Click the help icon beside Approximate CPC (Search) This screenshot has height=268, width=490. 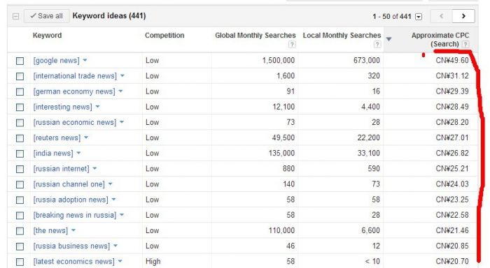(465, 44)
